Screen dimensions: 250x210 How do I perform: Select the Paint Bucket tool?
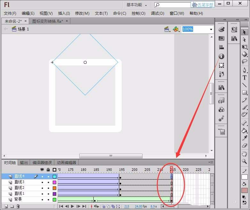pyautogui.click(x=244, y=130)
